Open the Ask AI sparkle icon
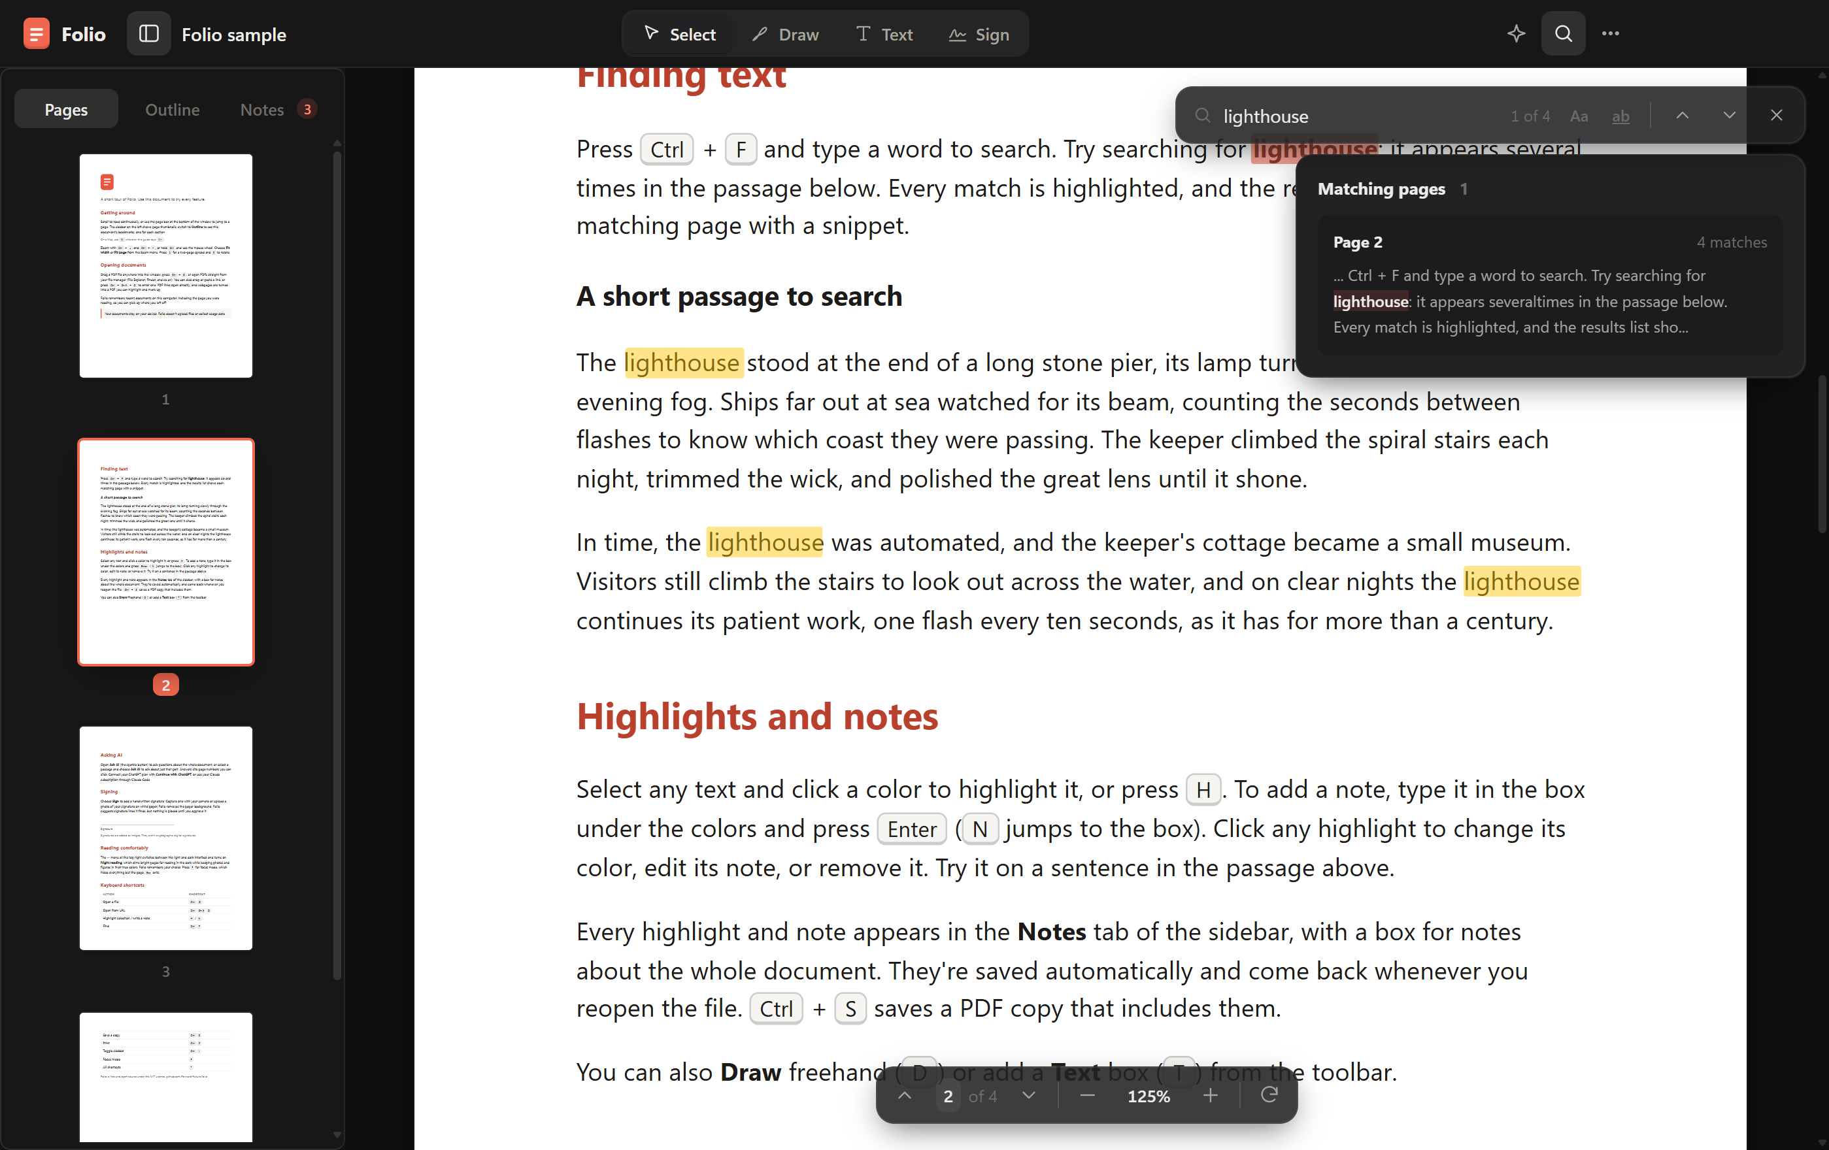This screenshot has width=1829, height=1150. 1516,33
